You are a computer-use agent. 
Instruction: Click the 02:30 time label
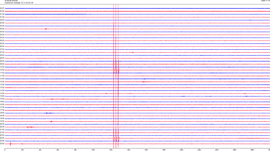click(2, 23)
